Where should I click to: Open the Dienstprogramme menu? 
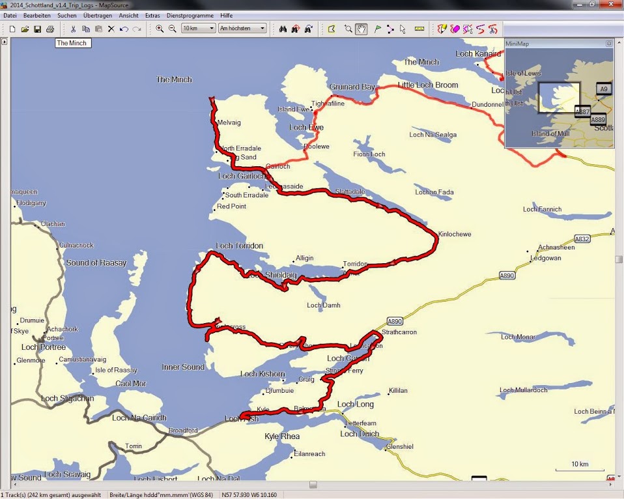190,15
